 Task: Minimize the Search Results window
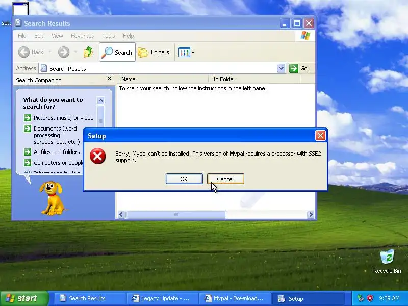(285, 23)
